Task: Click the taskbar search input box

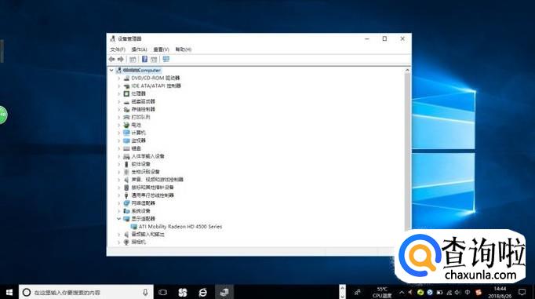Action: click(x=86, y=292)
